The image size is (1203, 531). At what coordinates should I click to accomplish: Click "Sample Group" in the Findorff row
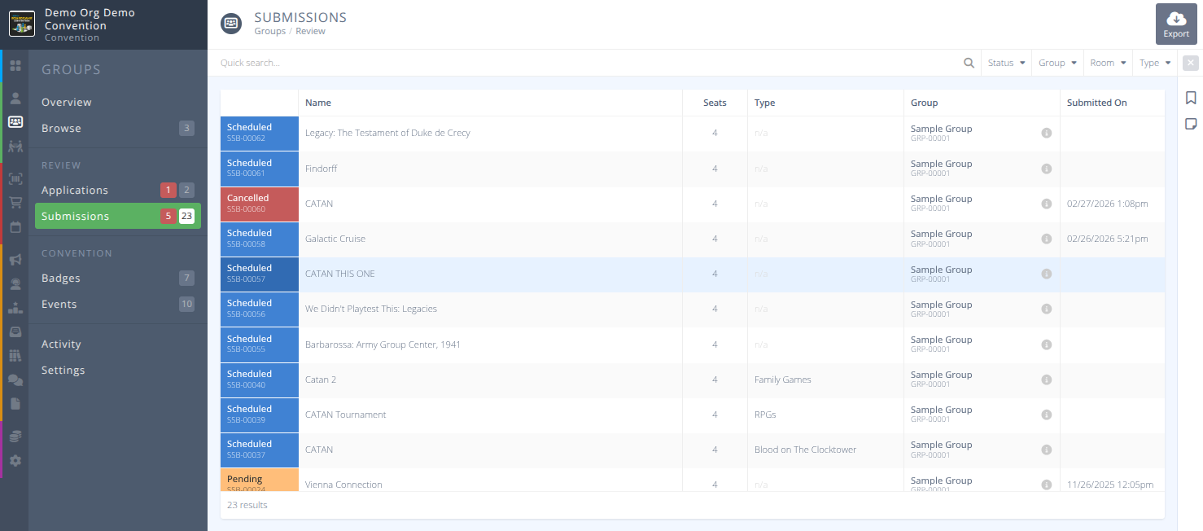pyautogui.click(x=941, y=164)
